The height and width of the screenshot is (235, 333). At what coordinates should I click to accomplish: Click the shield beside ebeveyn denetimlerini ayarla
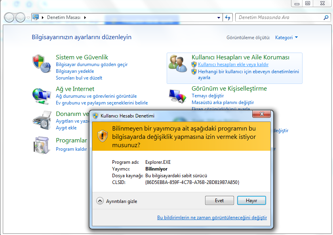pos(194,72)
